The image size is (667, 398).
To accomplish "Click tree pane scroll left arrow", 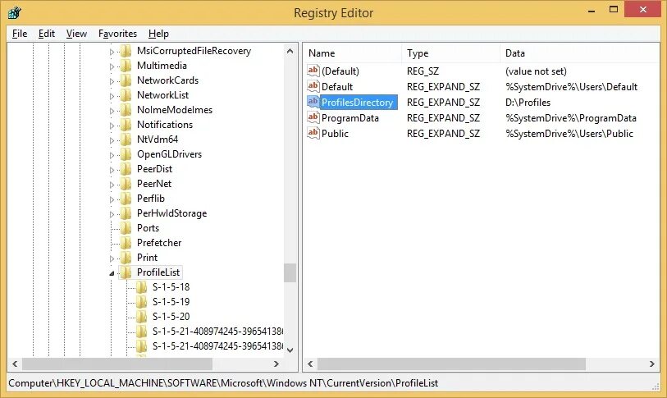I will pyautogui.click(x=15, y=364).
